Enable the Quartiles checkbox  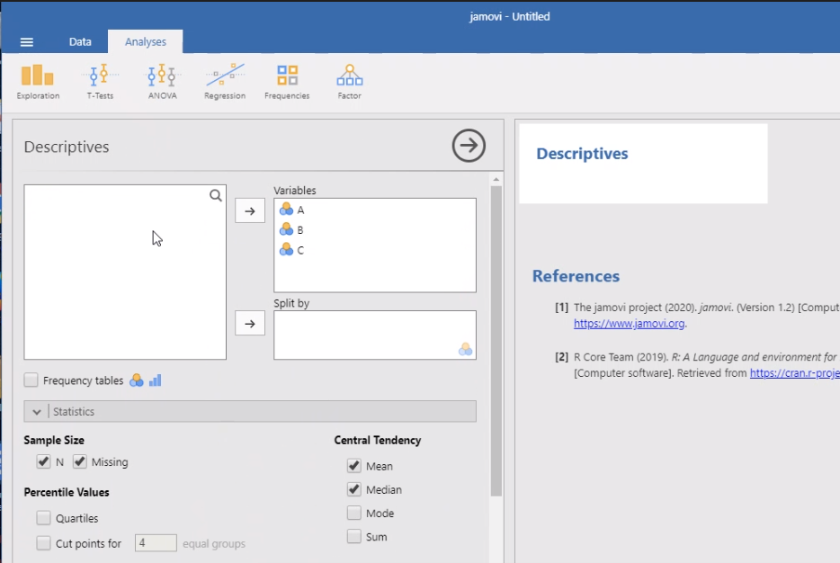tap(43, 518)
